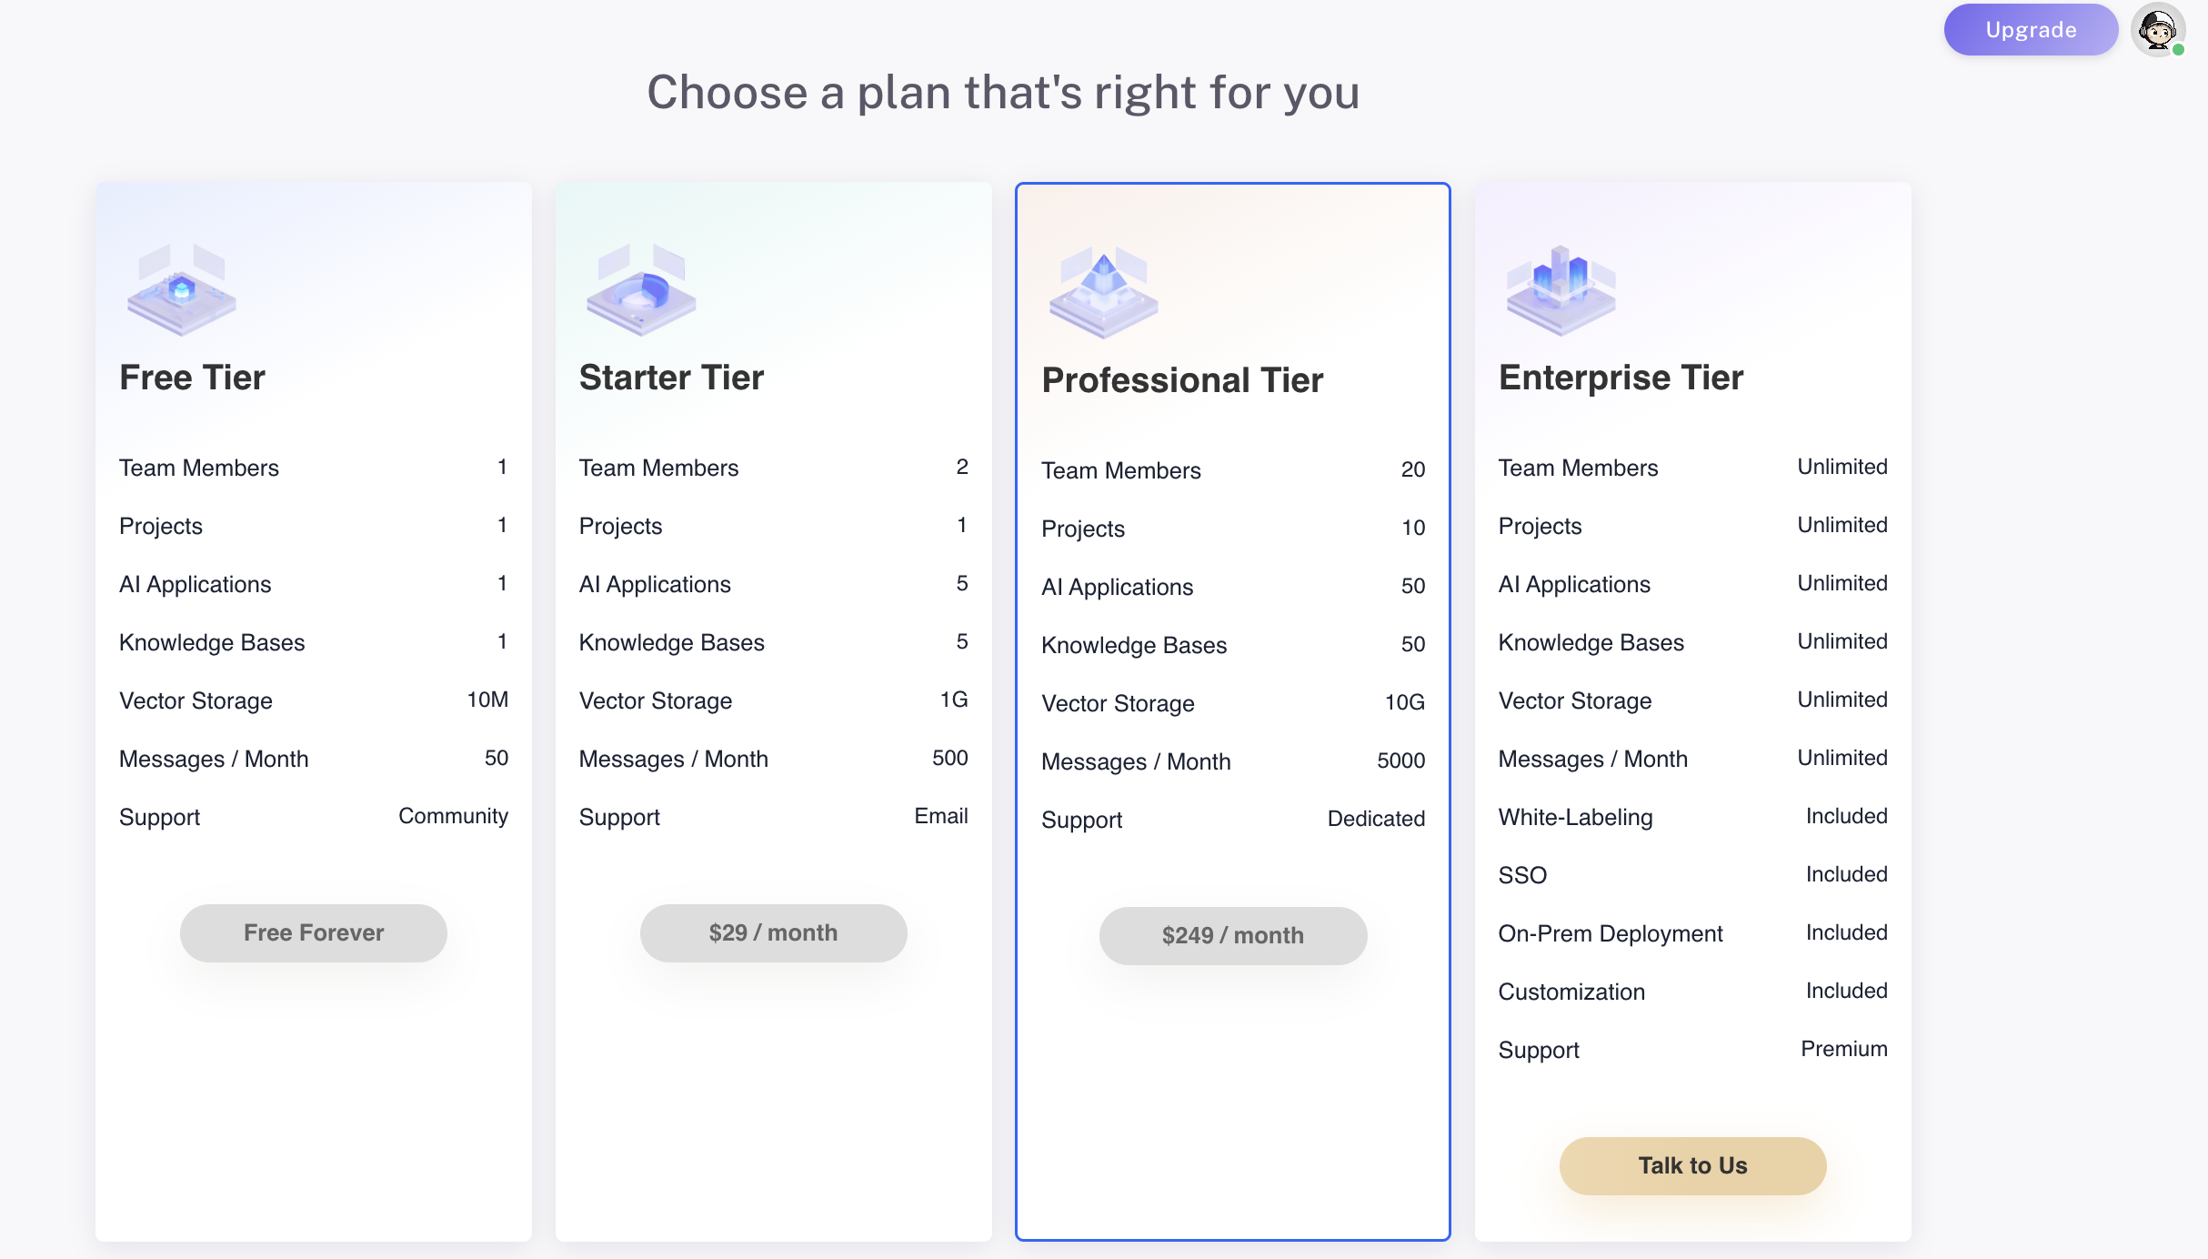The image size is (2208, 1259).
Task: Click the Enterprise Tier heading
Action: (1621, 378)
